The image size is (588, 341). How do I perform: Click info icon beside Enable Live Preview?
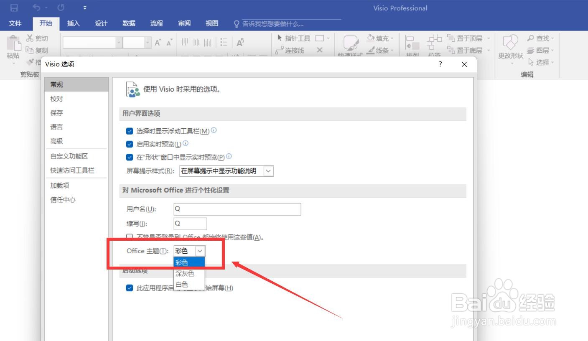point(186,143)
